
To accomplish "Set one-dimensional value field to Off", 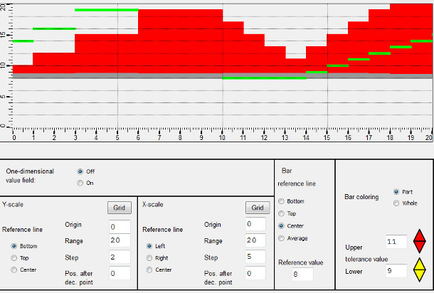I will 80,171.
